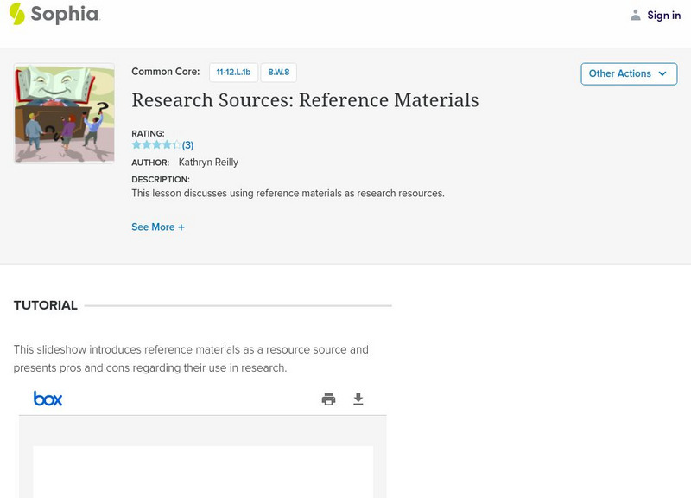Screen dimensions: 691x498
Task: Expand the description with See More +
Action: (x=158, y=227)
